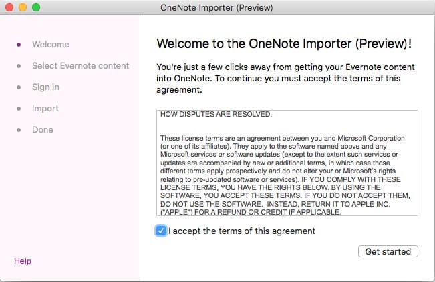Click the 'HOW DISPUTES ARE RESOLVED.' line
The width and height of the screenshot is (435, 282).
pyautogui.click(x=216, y=114)
